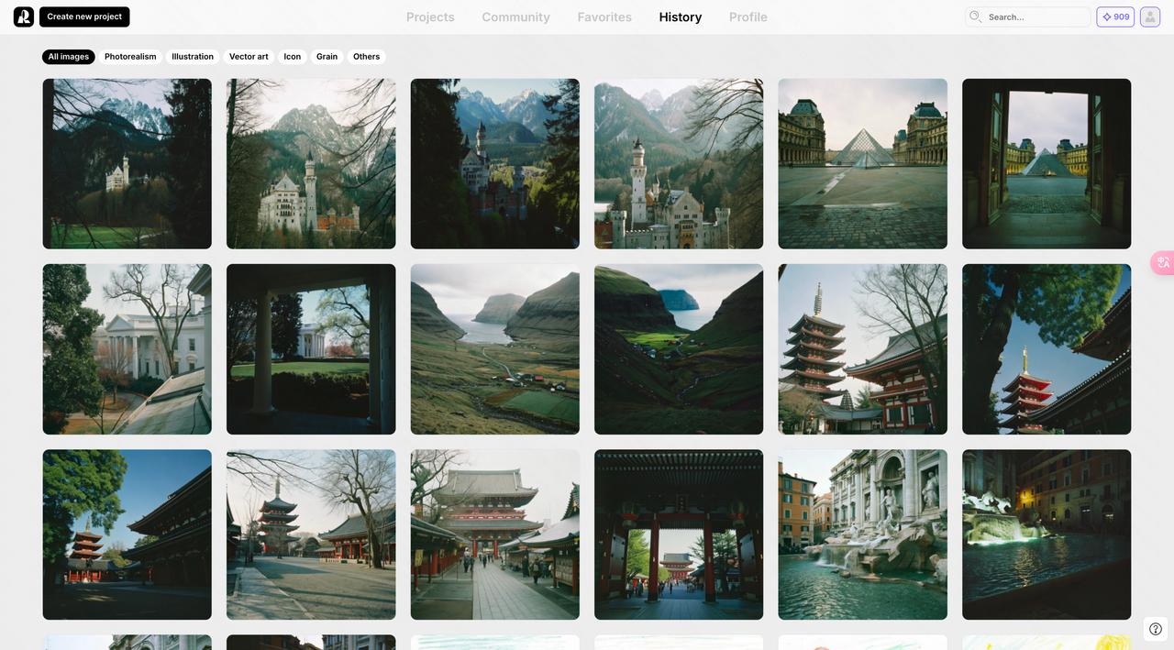Open night Trevi Fountain thumbnail
The width and height of the screenshot is (1174, 650).
pos(1047,534)
